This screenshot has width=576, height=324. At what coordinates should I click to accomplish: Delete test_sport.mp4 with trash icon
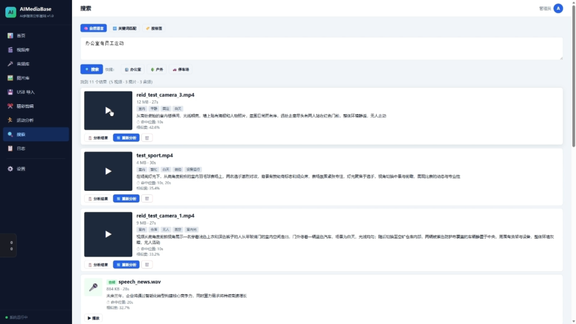[147, 199]
